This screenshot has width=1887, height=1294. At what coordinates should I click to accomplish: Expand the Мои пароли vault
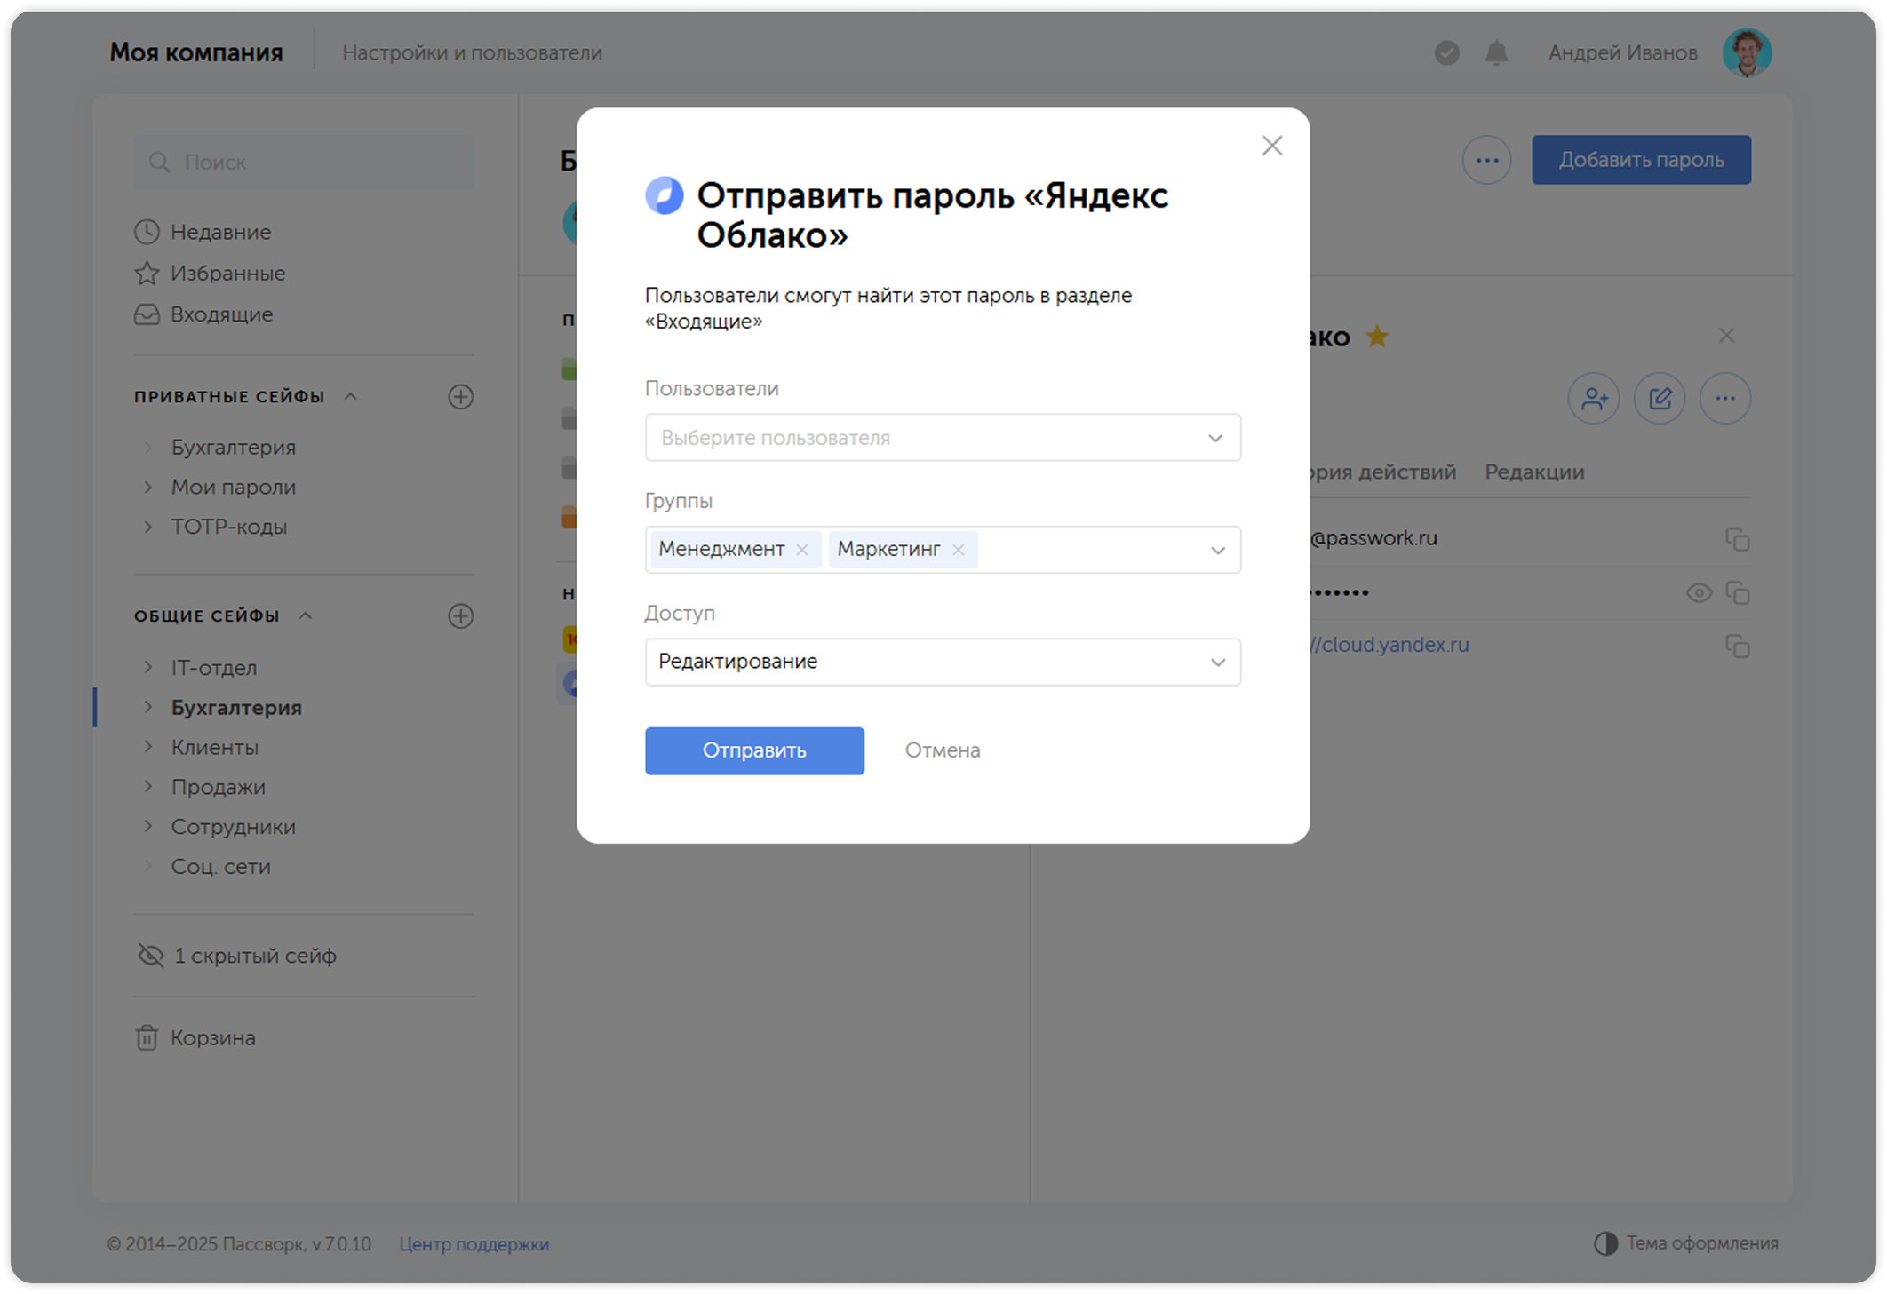pyautogui.click(x=148, y=487)
